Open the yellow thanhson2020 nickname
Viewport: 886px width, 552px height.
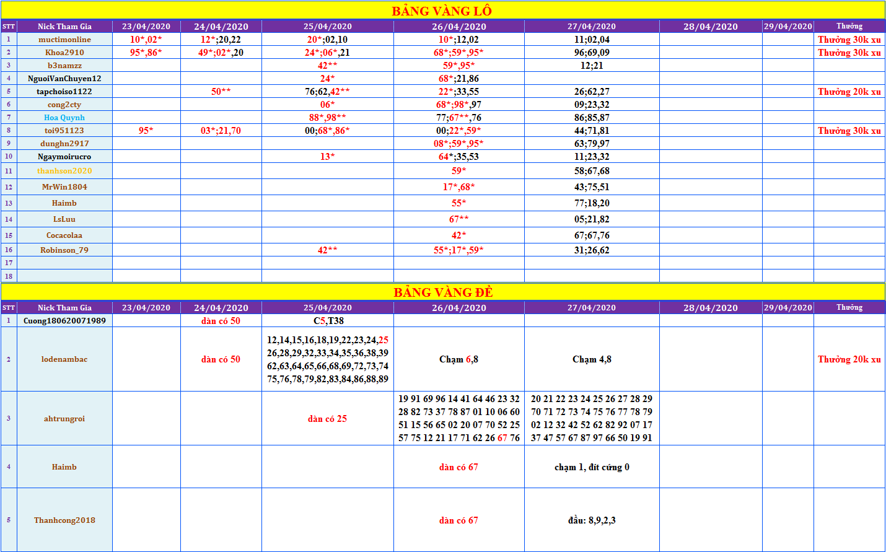click(64, 171)
